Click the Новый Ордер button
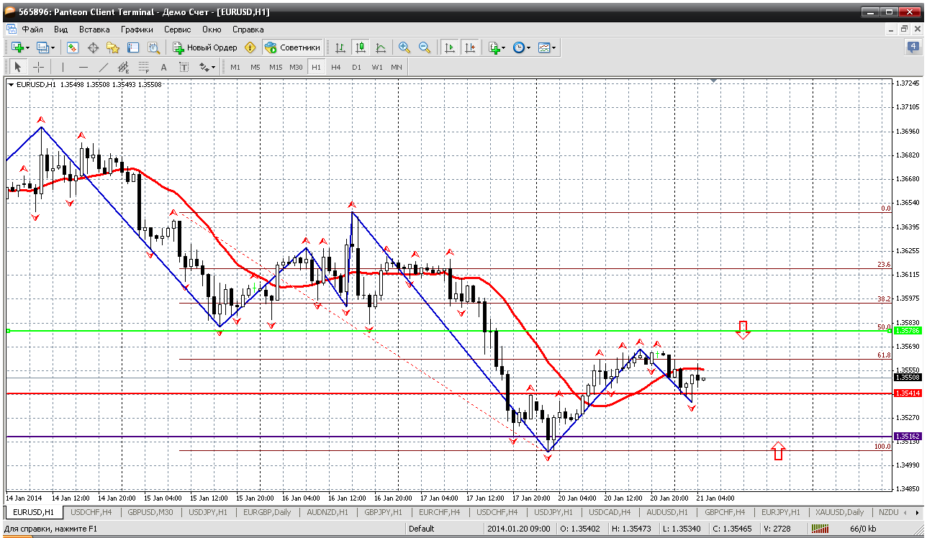The image size is (927, 538). (205, 47)
